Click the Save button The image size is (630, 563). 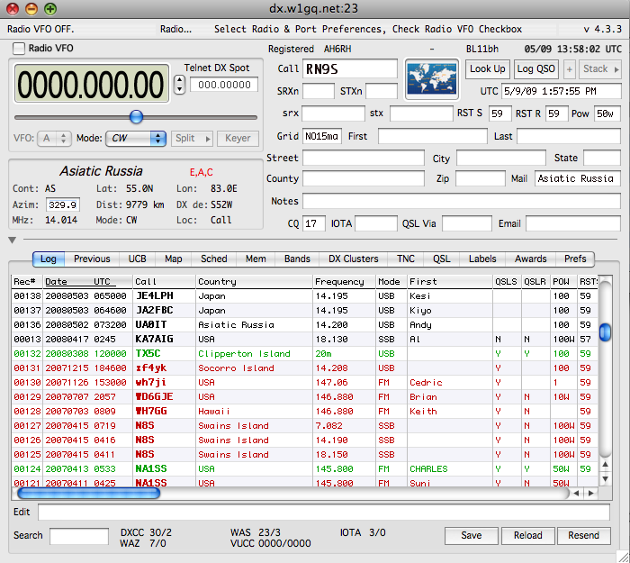pyautogui.click(x=472, y=536)
